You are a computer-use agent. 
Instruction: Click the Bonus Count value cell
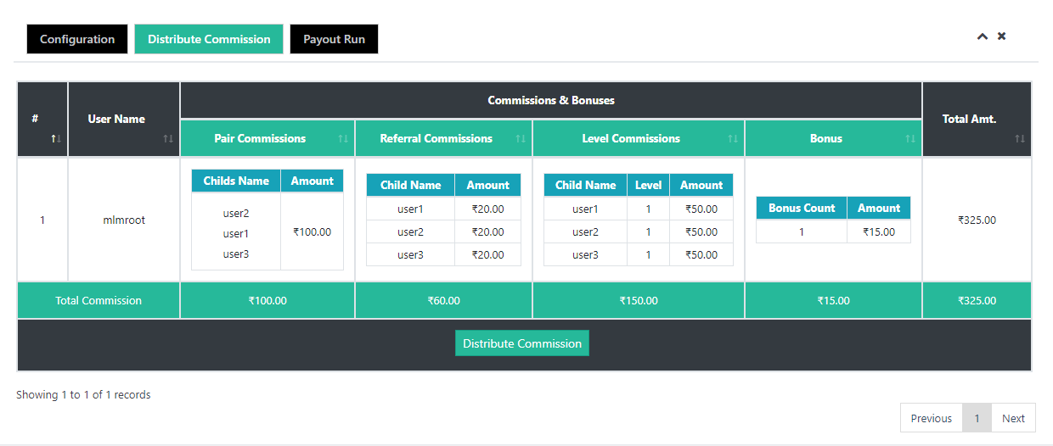click(801, 231)
